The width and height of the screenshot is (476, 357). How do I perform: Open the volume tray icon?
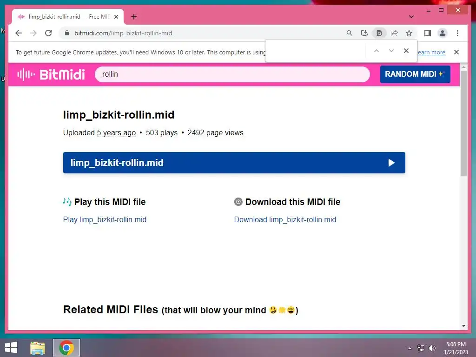(x=432, y=348)
